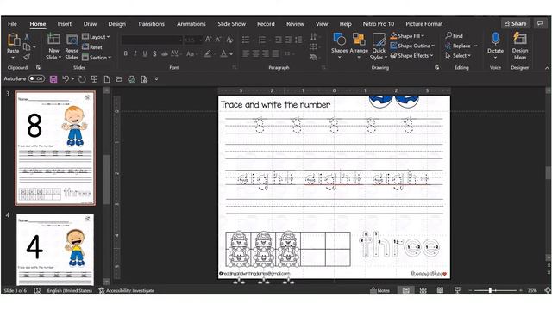Open a file with the folder icon
This screenshot has width=552, height=310.
tap(119, 79)
